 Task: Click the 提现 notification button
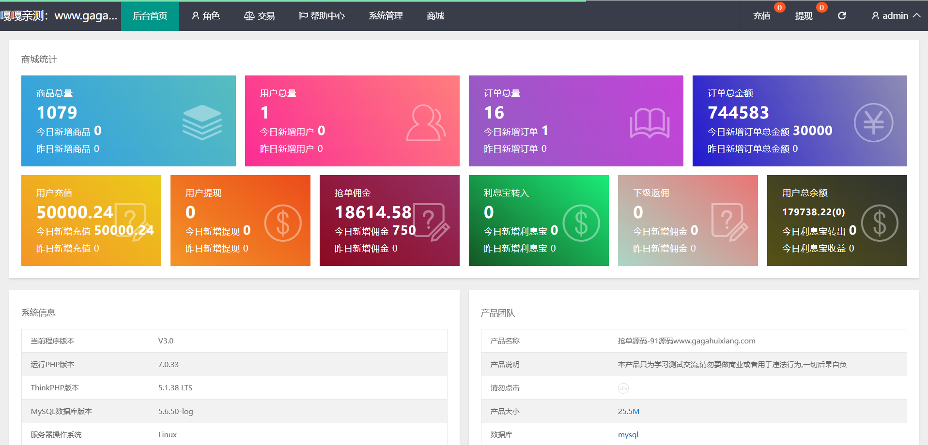(804, 16)
